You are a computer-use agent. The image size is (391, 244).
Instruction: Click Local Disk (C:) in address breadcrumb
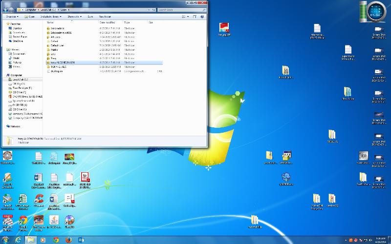[48, 10]
